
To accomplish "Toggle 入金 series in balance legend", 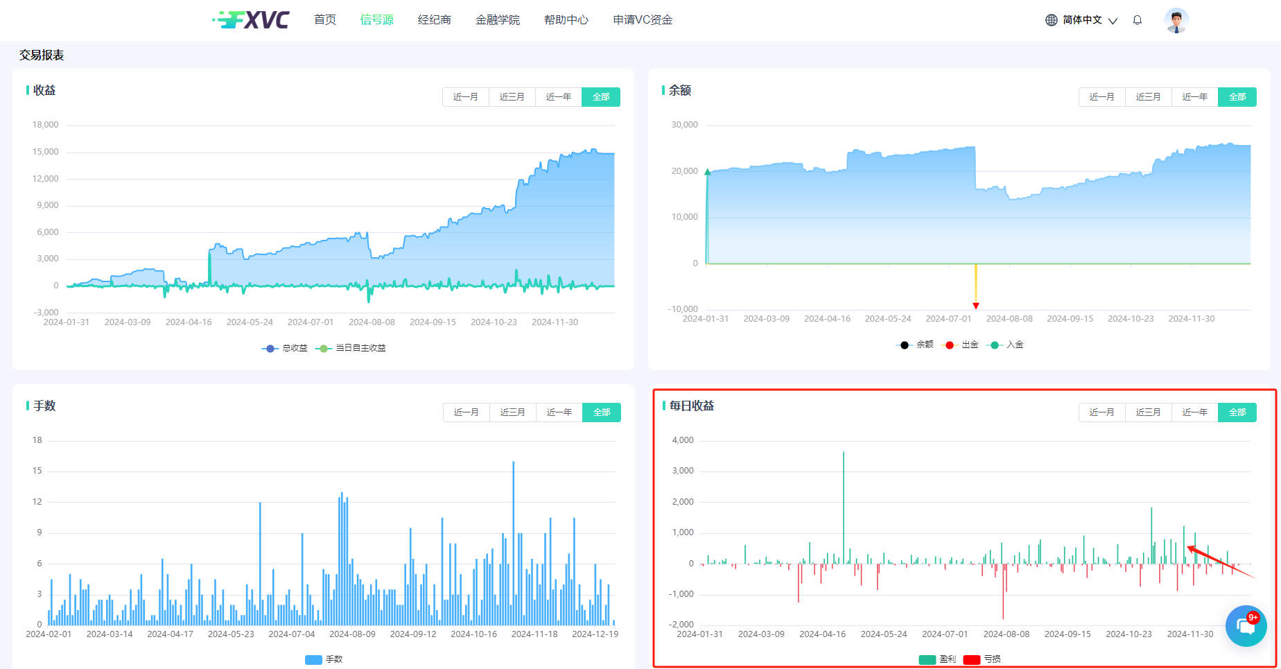I will 1007,345.
